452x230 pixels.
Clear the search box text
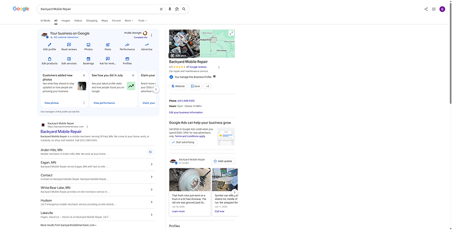click(161, 9)
